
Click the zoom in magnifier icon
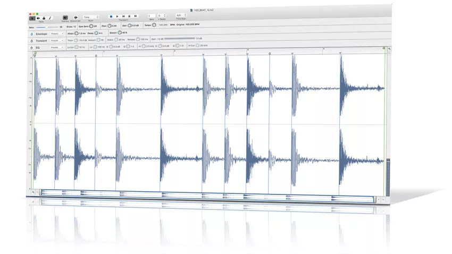click(389, 48)
